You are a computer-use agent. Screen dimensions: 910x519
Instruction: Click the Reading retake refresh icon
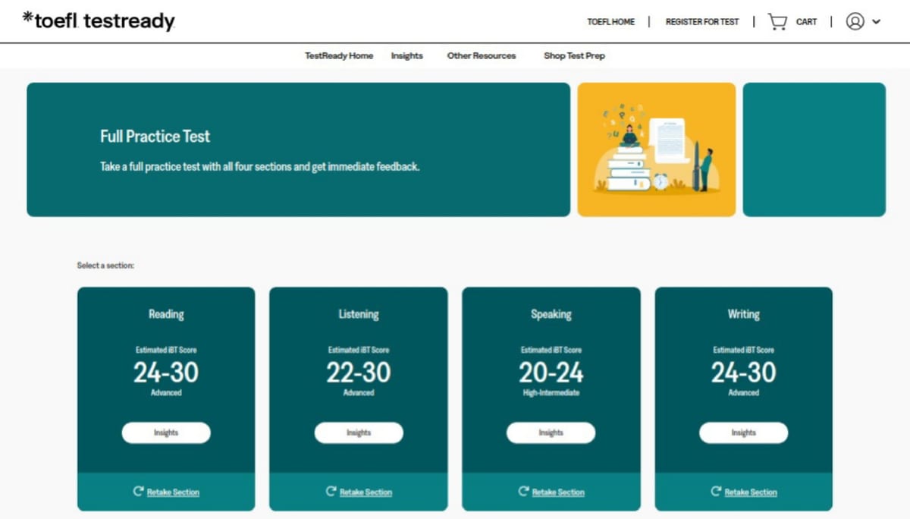(138, 492)
